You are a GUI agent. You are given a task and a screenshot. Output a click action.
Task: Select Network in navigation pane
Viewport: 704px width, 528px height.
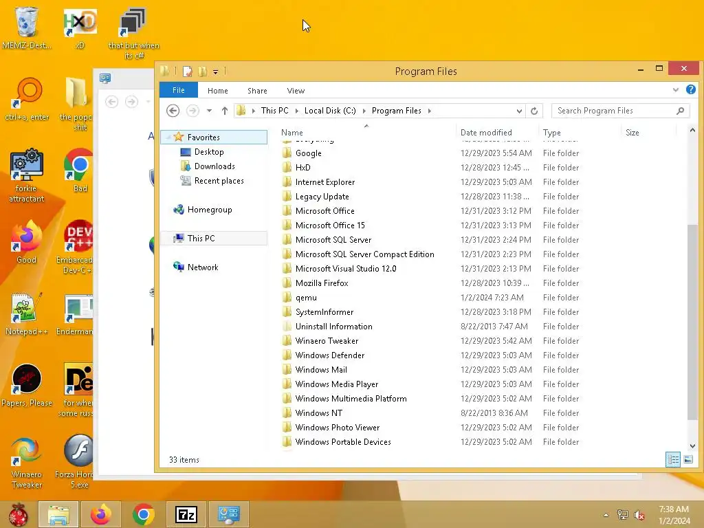(x=203, y=267)
